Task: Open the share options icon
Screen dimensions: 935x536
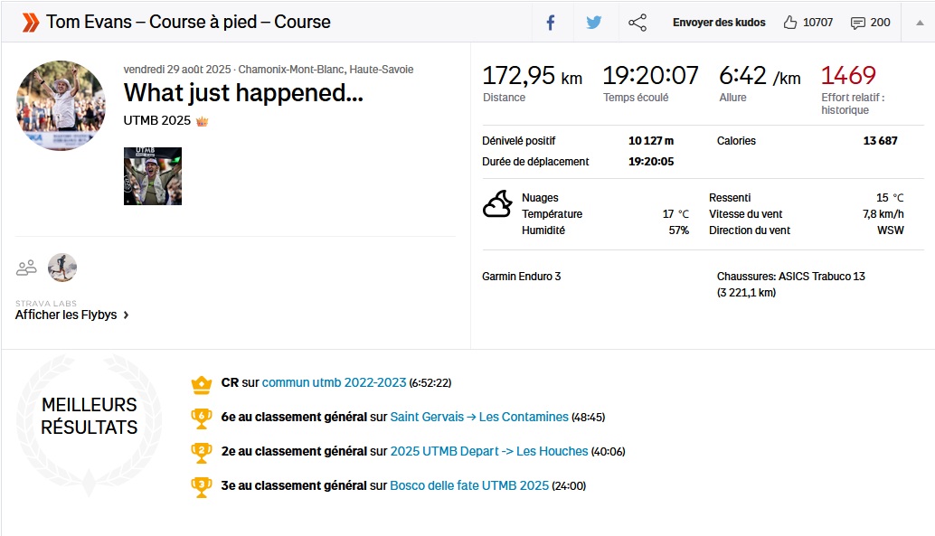Action: tap(637, 23)
